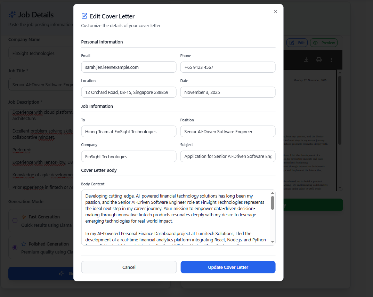373x297 pixels.
Task: Select the Polished Generation radio button
Action: click(15, 248)
